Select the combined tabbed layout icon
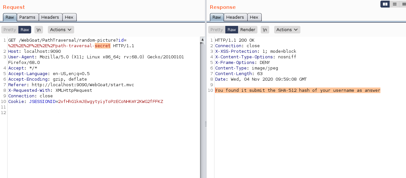Image resolution: width=406 pixels, height=178 pixels. tap(403, 4)
